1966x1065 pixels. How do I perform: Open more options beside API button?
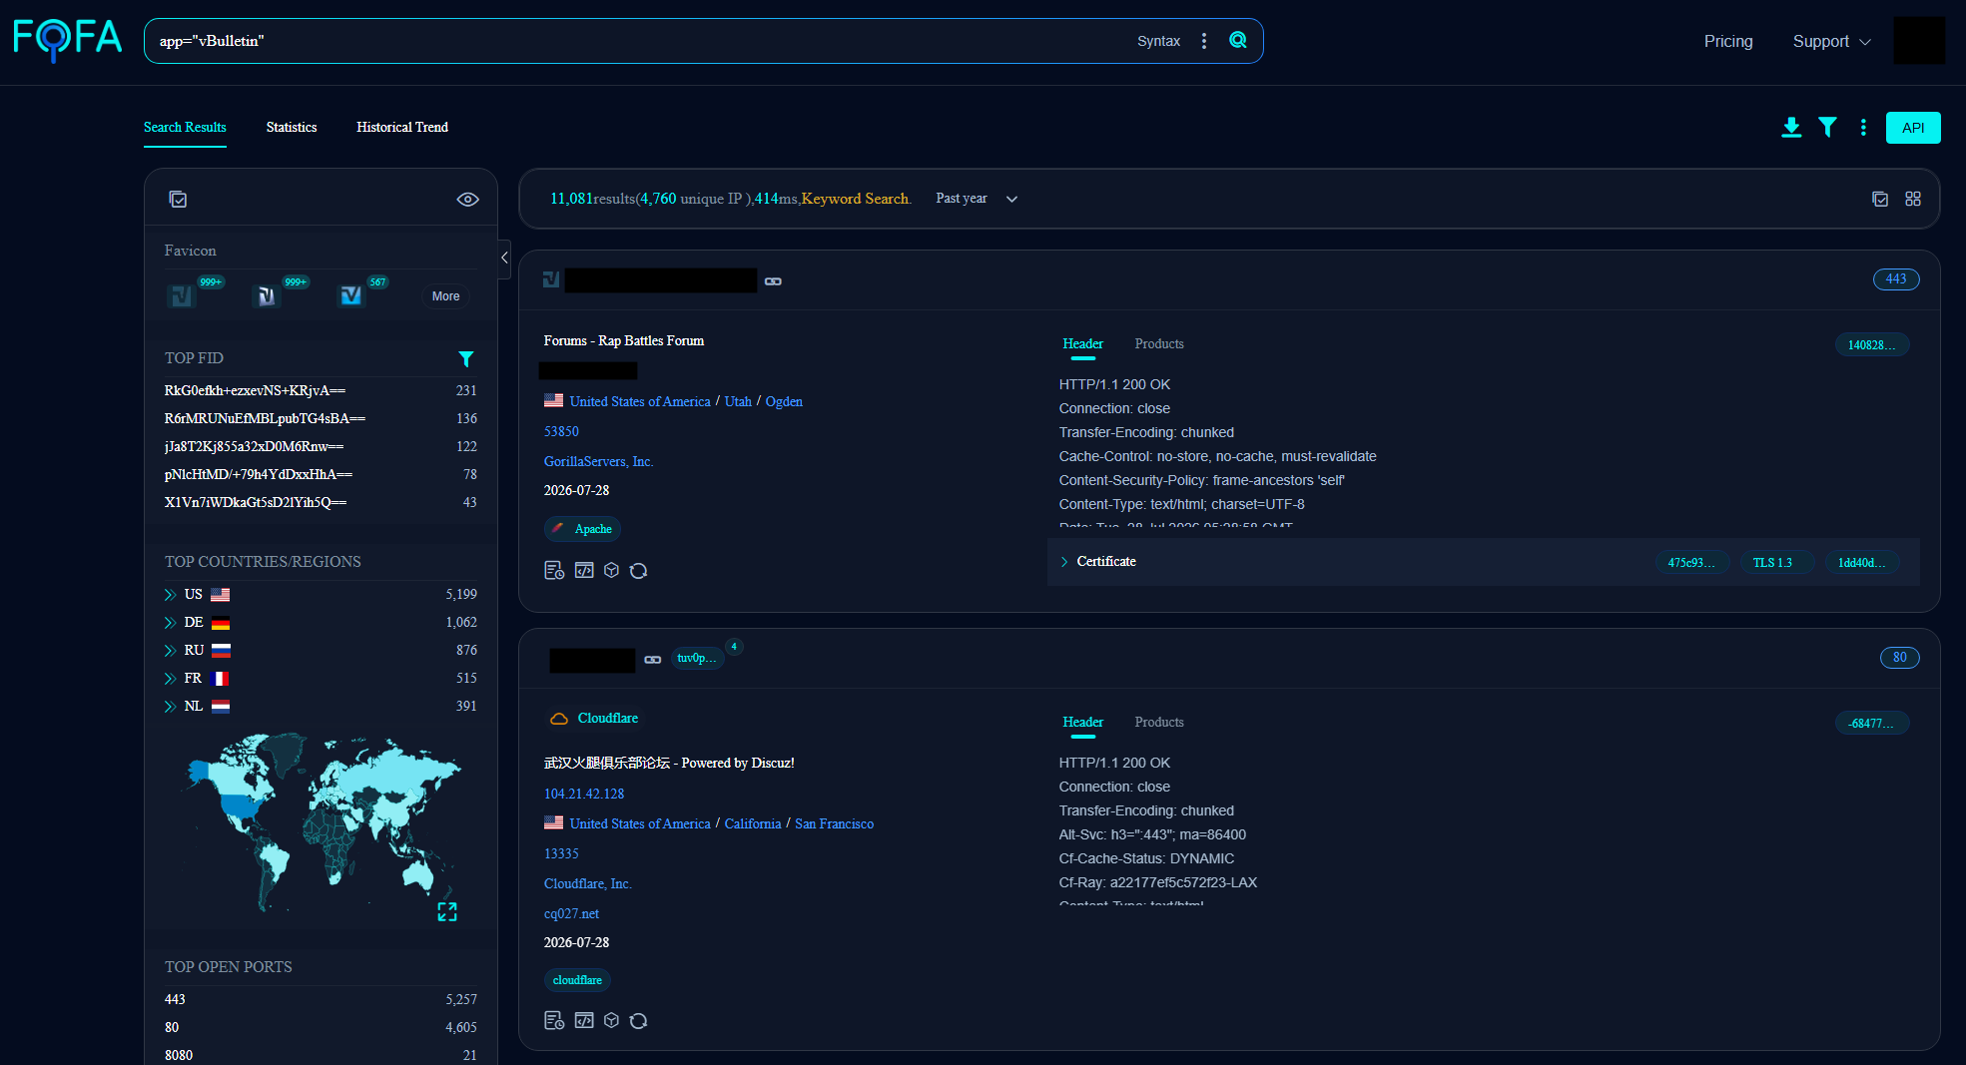1863,128
